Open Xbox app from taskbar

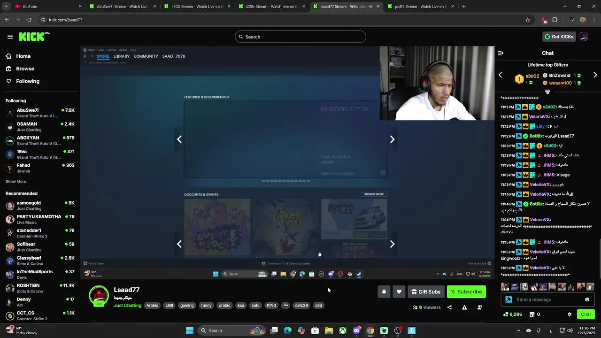[343, 330]
